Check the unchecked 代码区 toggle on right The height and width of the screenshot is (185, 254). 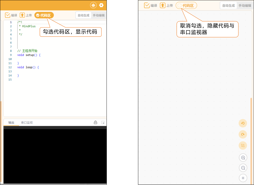(186, 6)
